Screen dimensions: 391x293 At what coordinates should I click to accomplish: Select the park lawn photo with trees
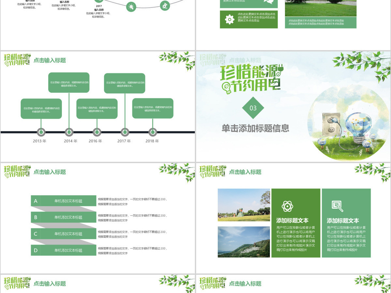pos(244,205)
